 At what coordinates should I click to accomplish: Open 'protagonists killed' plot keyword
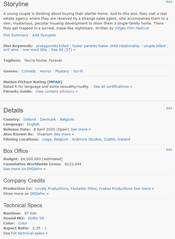coord(52,46)
